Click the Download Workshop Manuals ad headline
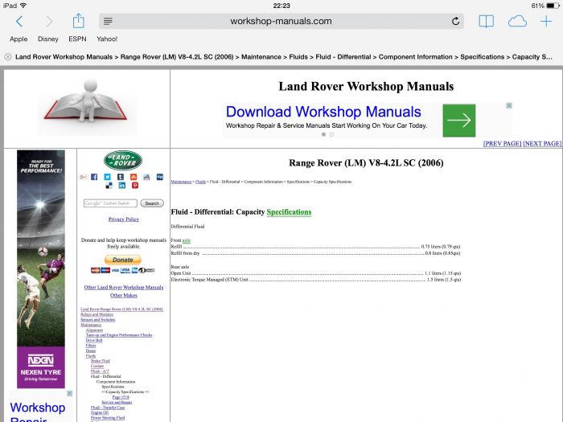Screen dimensions: 563x422 (323, 112)
